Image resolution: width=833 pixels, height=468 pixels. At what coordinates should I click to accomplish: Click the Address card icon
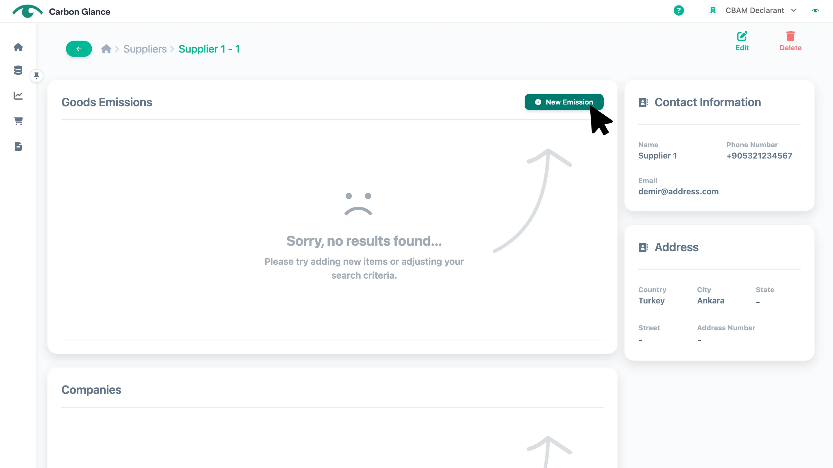[x=643, y=247]
